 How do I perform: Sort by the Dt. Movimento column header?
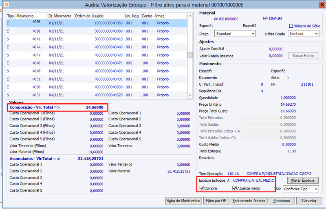(x=61, y=16)
